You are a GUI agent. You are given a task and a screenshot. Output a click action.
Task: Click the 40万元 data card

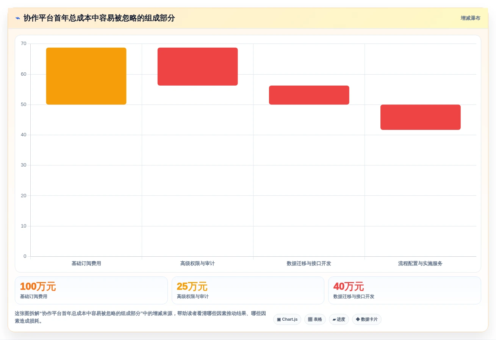405,290
